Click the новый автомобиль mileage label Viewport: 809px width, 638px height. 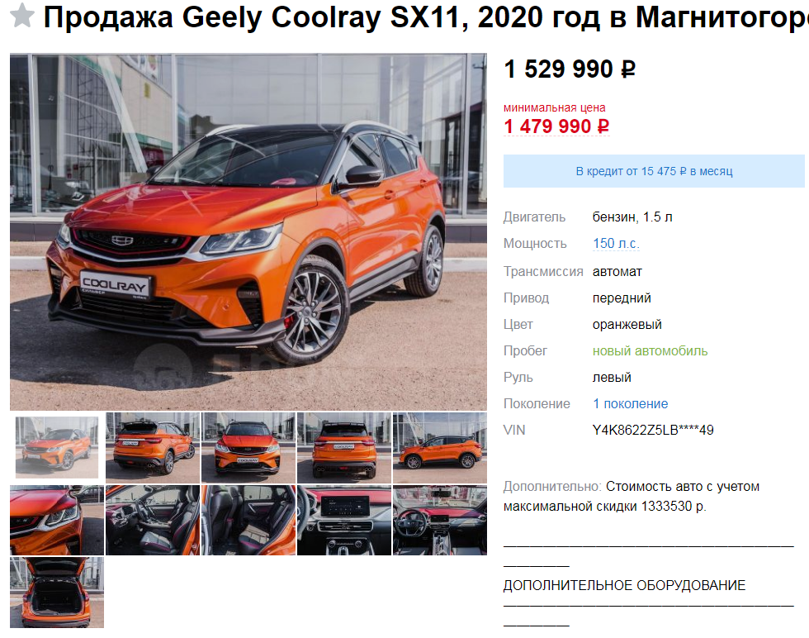[651, 350]
